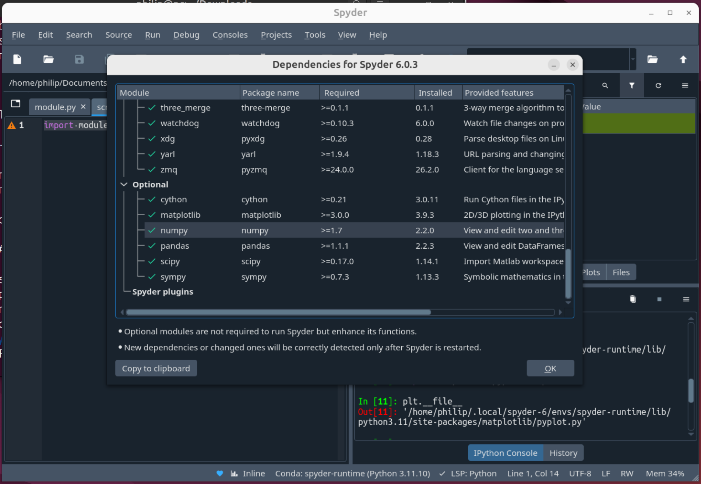The width and height of the screenshot is (701, 484).
Task: Create a new file with toolbar icon
Action: 17,59
